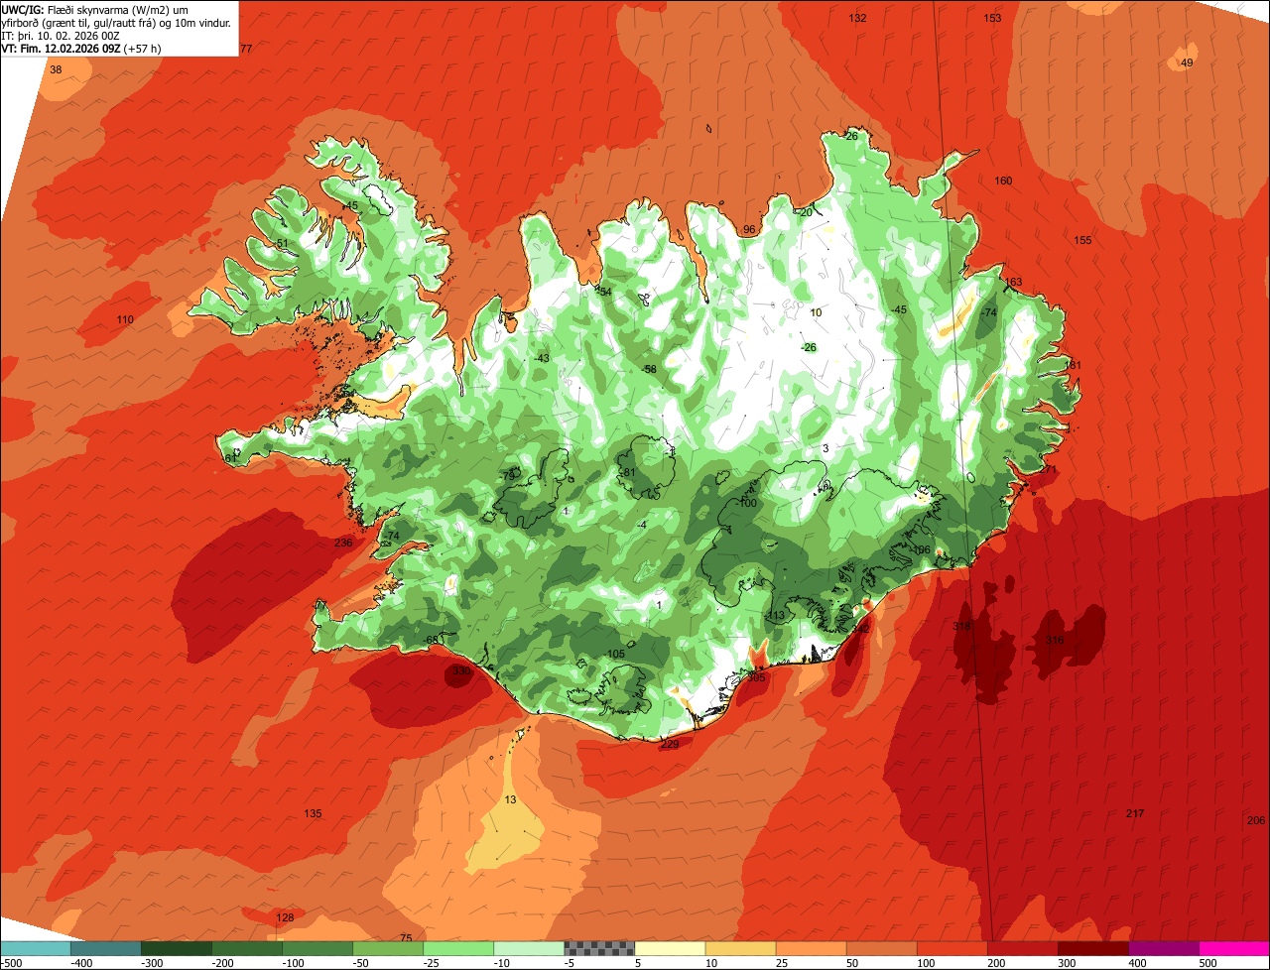The image size is (1270, 970).
Task: Click the map value '236' west of Reykjanes
Action: [343, 543]
